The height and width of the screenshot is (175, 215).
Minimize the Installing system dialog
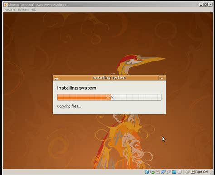point(161,78)
